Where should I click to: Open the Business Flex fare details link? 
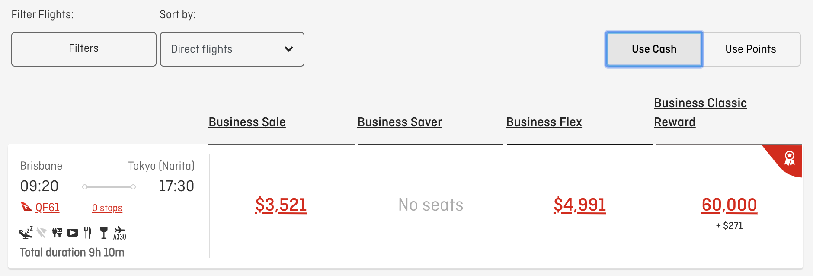click(544, 122)
